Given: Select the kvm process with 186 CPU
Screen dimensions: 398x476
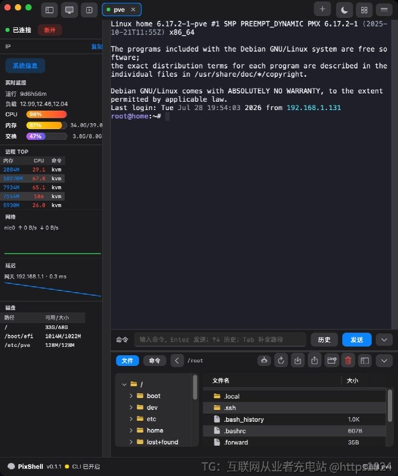Looking at the screenshot, I should coord(33,196).
